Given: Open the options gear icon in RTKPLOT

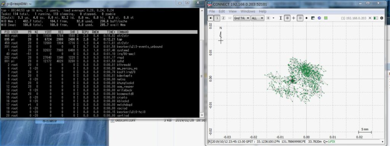Looking at the screenshot, I should click(382, 18).
